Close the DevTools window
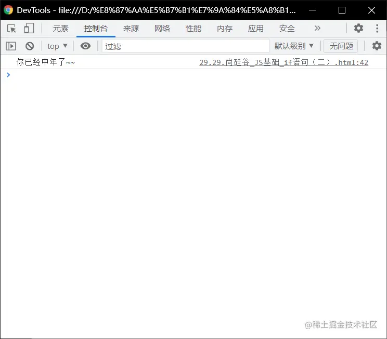 click(x=371, y=10)
